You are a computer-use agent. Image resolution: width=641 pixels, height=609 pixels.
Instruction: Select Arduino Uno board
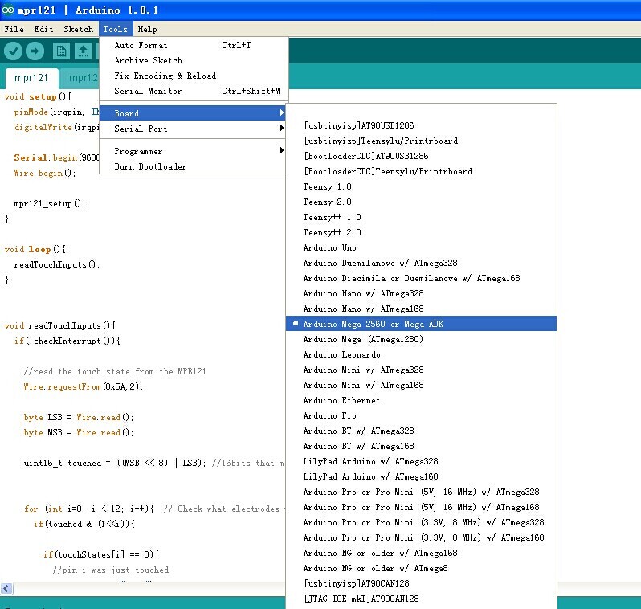click(x=421, y=247)
